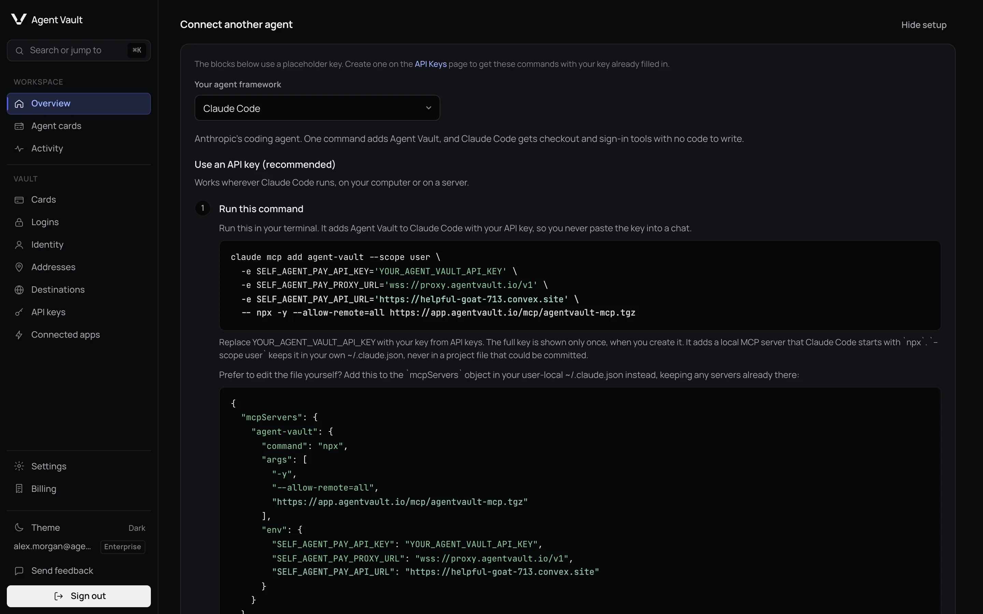Click Hide setup link
Image resolution: width=983 pixels, height=614 pixels.
coord(924,25)
